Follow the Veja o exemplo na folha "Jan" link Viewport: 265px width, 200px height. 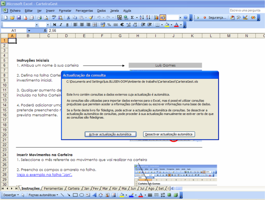click(x=44, y=175)
